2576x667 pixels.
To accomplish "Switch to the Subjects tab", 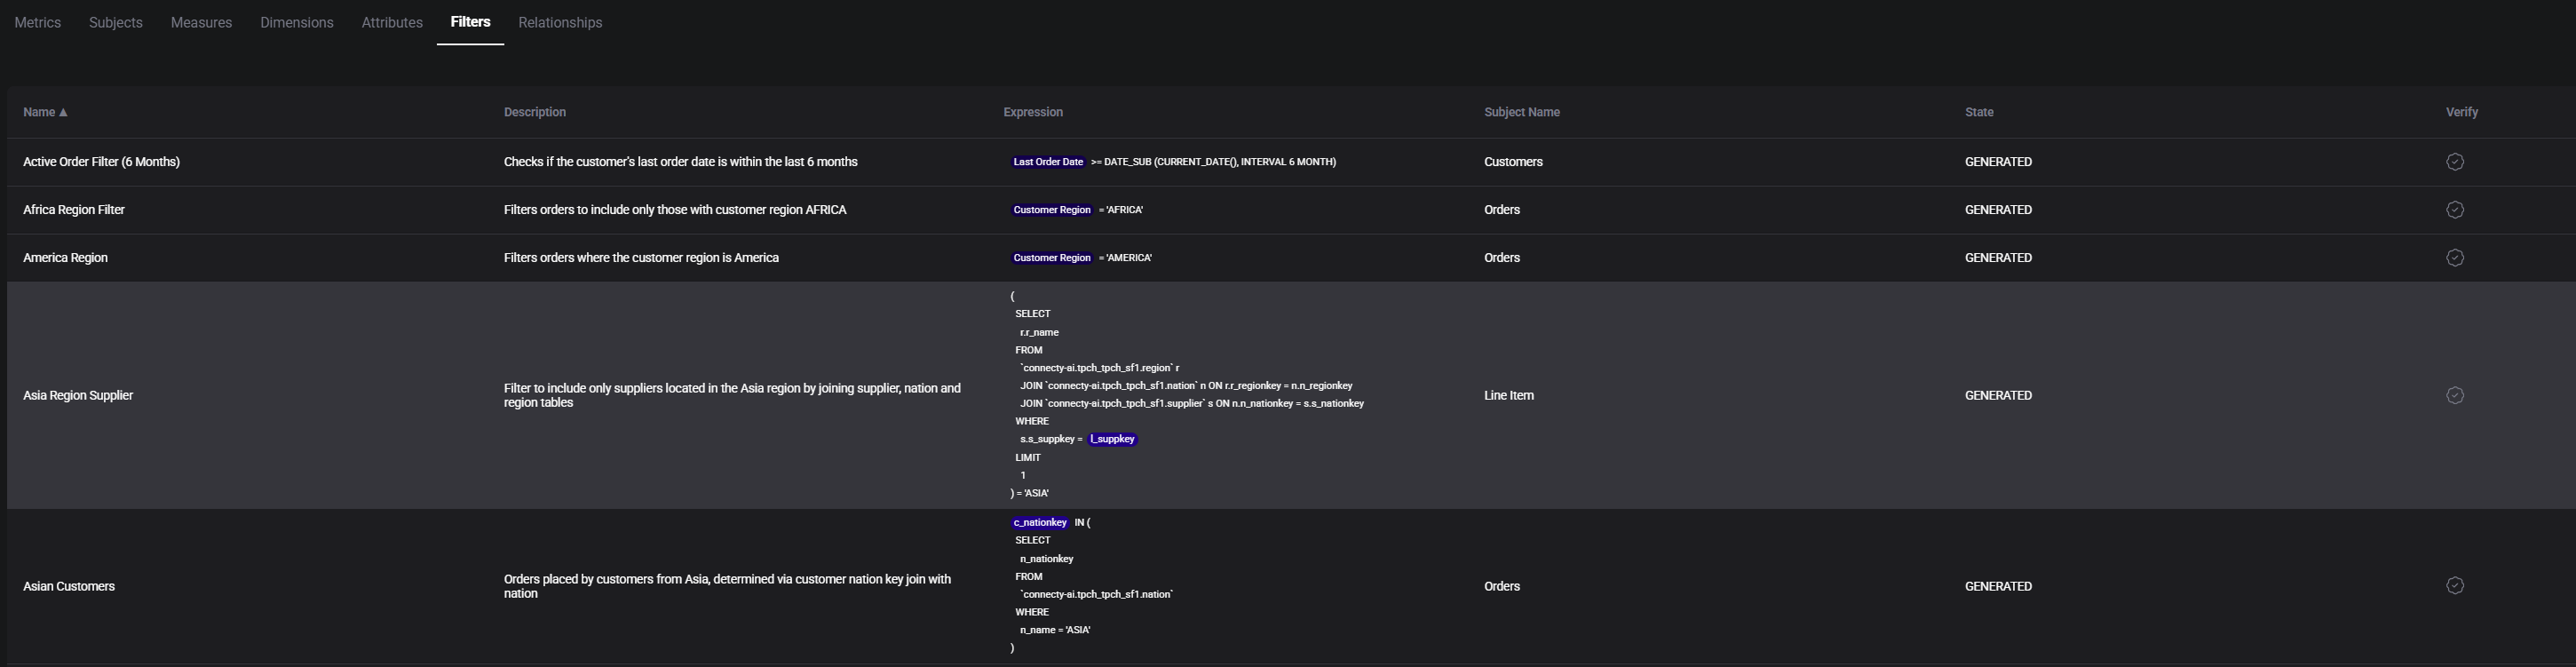I will coord(116,22).
